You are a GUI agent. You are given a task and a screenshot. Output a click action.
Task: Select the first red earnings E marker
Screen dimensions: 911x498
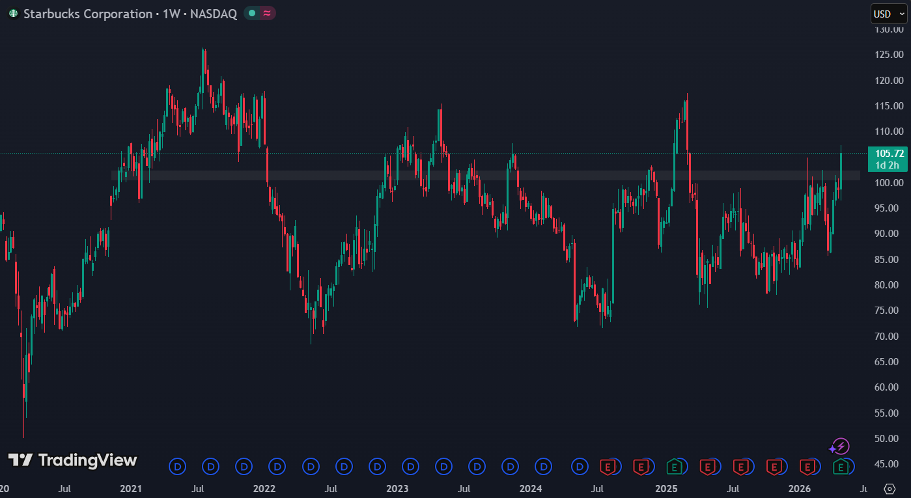[x=608, y=466]
